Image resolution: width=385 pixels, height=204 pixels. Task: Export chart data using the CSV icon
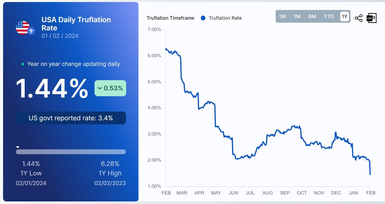[x=371, y=18]
